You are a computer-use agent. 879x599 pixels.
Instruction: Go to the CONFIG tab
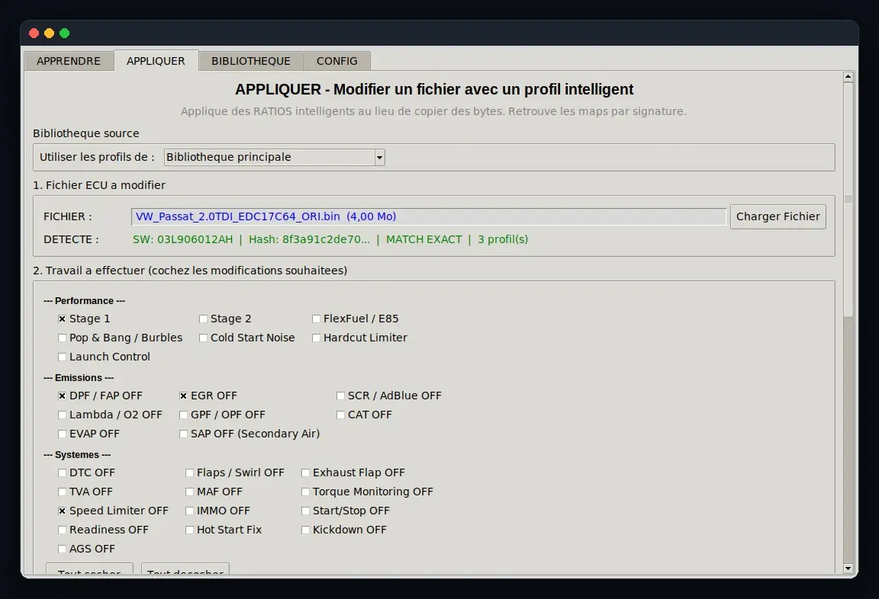(337, 61)
